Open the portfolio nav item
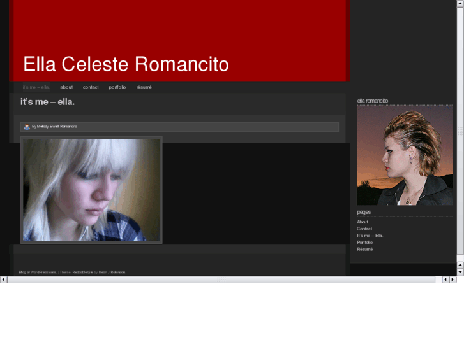This screenshot has height=347, width=464. click(x=117, y=87)
